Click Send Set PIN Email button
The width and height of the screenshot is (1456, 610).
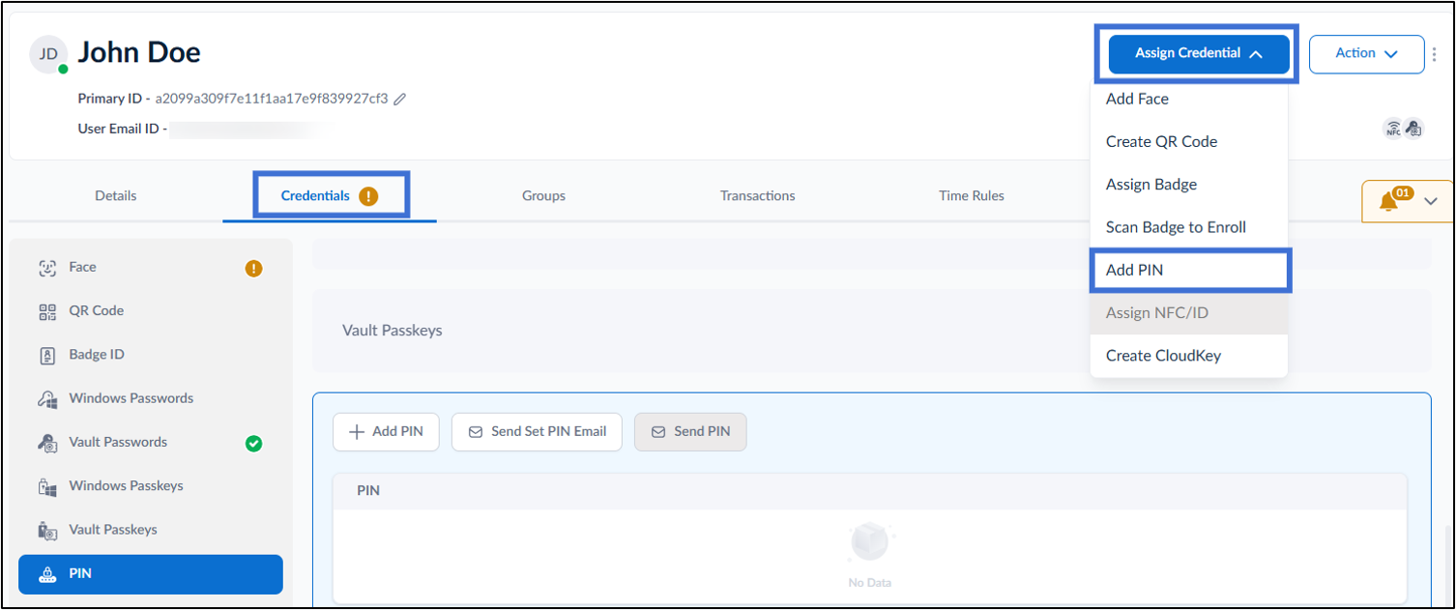coord(537,432)
